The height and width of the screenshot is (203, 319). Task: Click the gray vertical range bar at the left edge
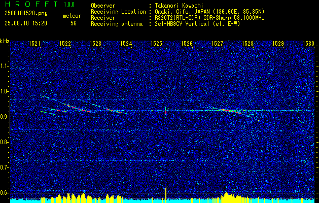pyautogui.click(x=10, y=117)
